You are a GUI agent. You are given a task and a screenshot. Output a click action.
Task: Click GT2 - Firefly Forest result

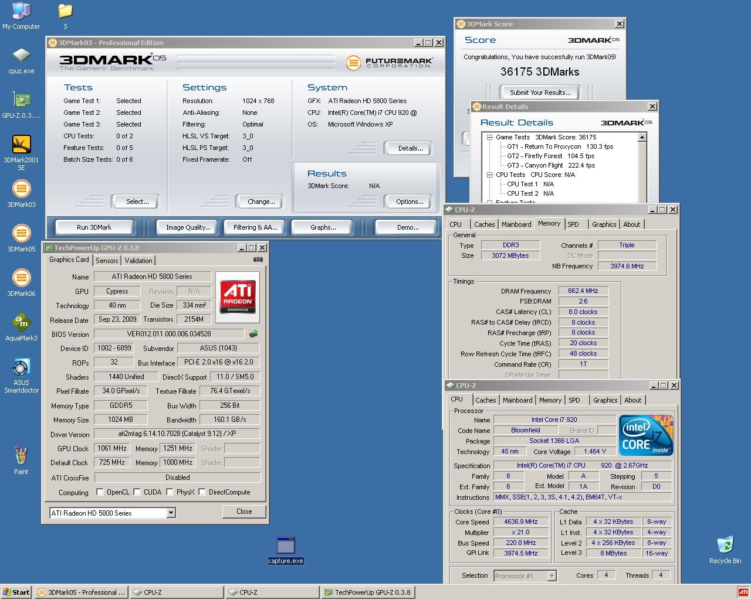click(x=550, y=156)
